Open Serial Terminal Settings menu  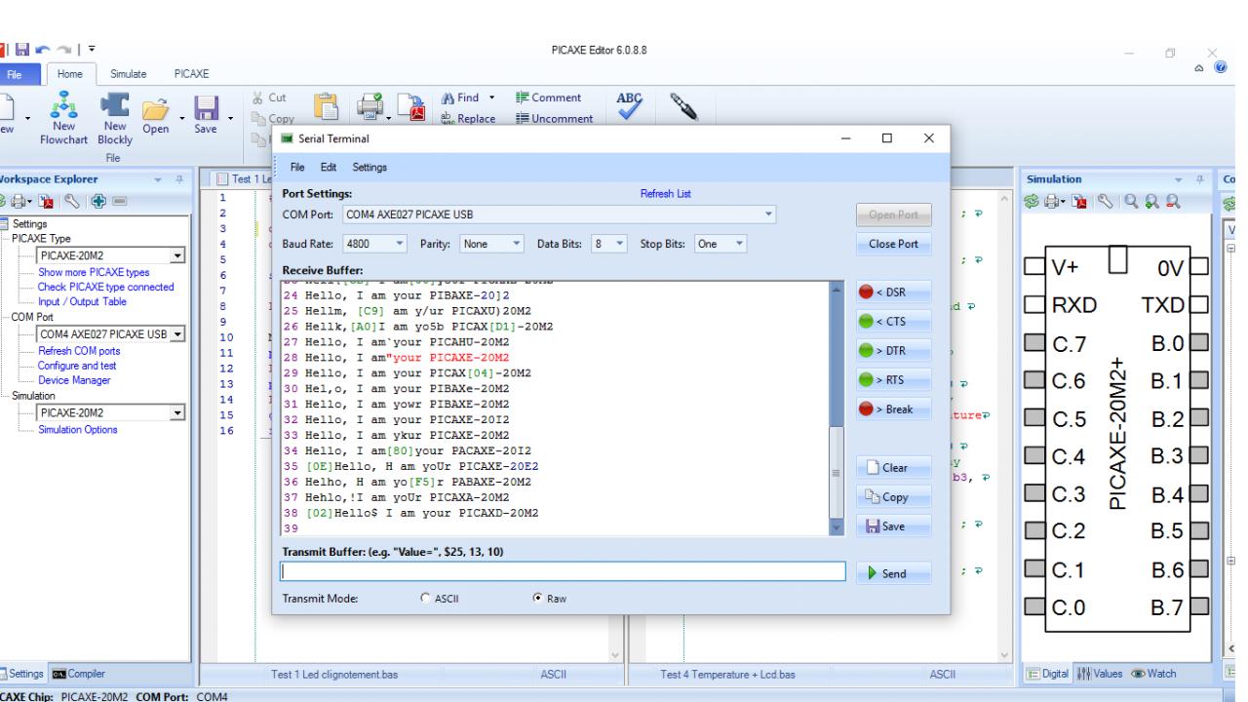pyautogui.click(x=369, y=167)
